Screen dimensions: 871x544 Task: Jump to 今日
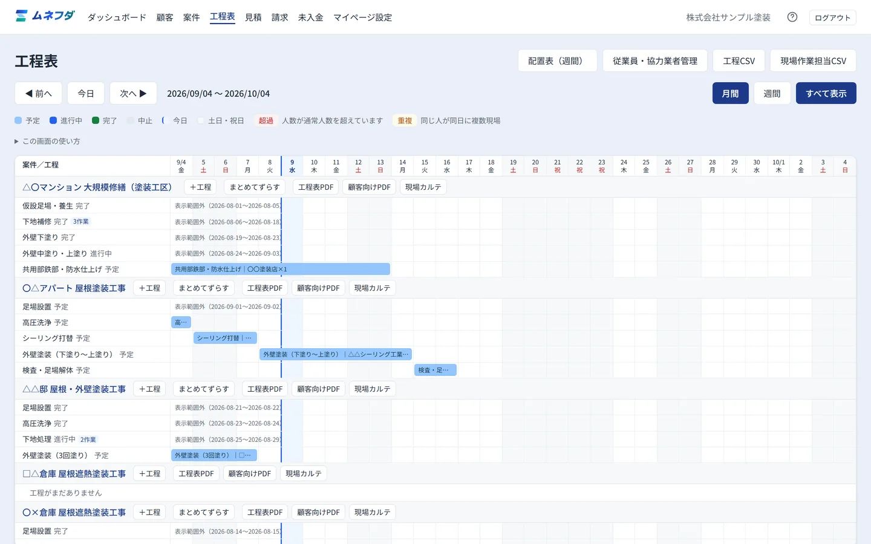86,93
